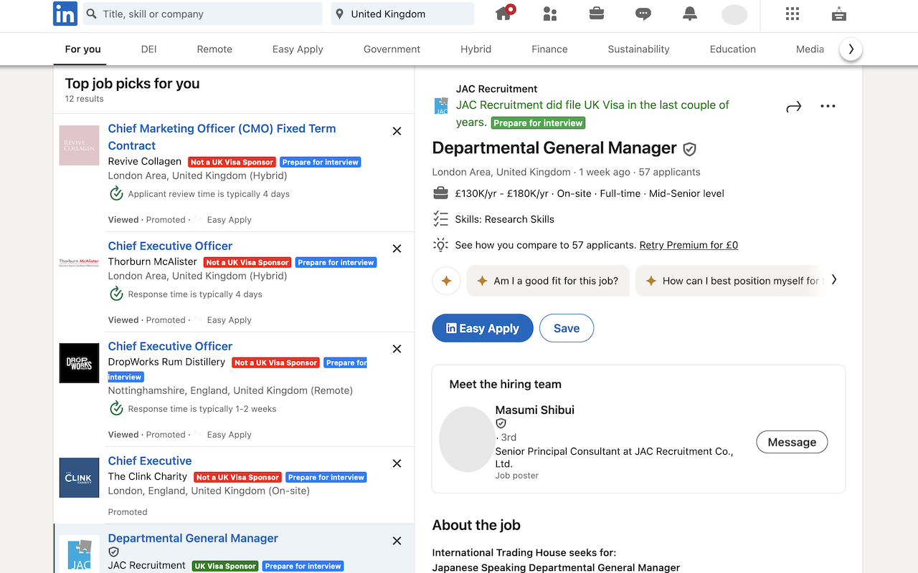Open Thorburn McAlister Chief Executive Officer job
This screenshot has width=918, height=573.
point(170,246)
